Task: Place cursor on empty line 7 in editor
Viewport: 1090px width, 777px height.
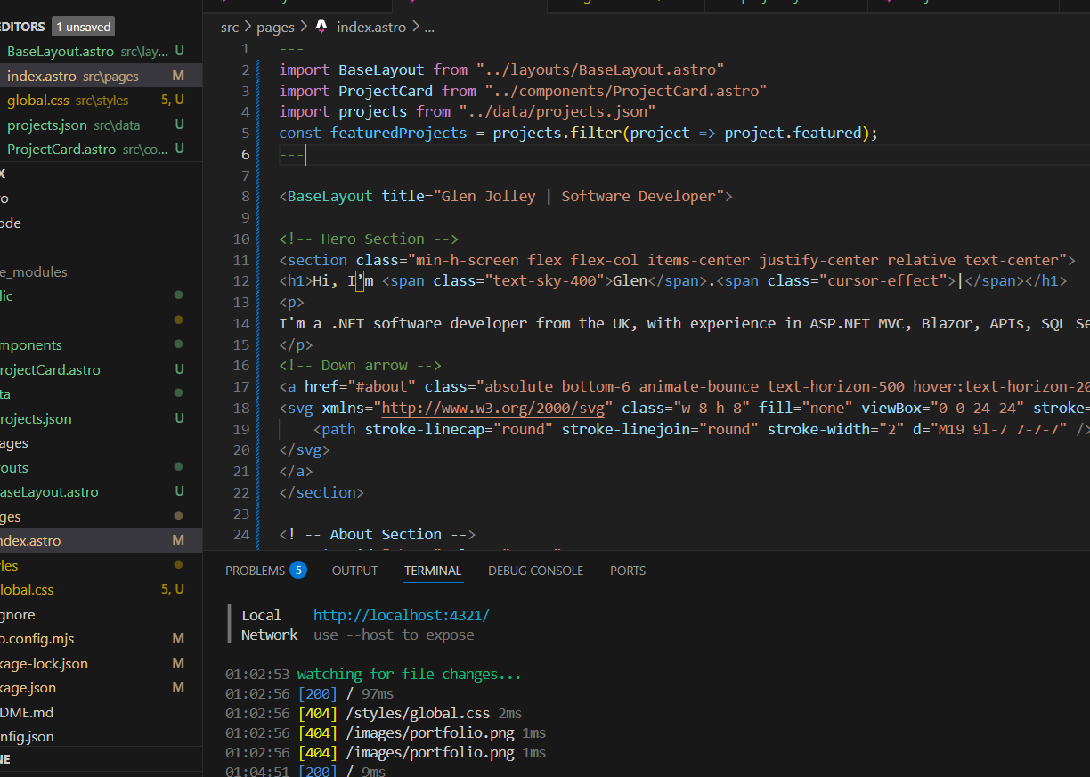Action: click(x=445, y=175)
